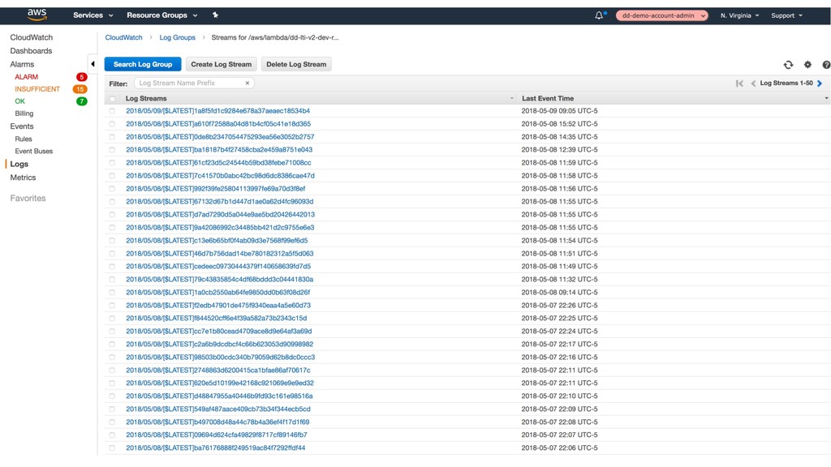The height and width of the screenshot is (467, 831).
Task: Check the box for stream 61cf23d5c24544b59bd38febe71008cc
Action: click(x=112, y=163)
